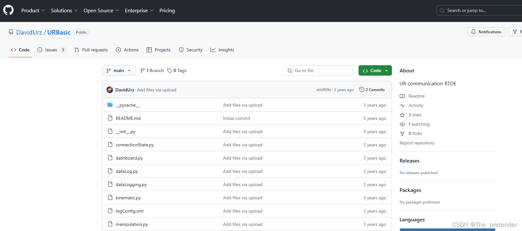Open the Readme link in About
The width and height of the screenshot is (522, 231).
[x=416, y=96]
